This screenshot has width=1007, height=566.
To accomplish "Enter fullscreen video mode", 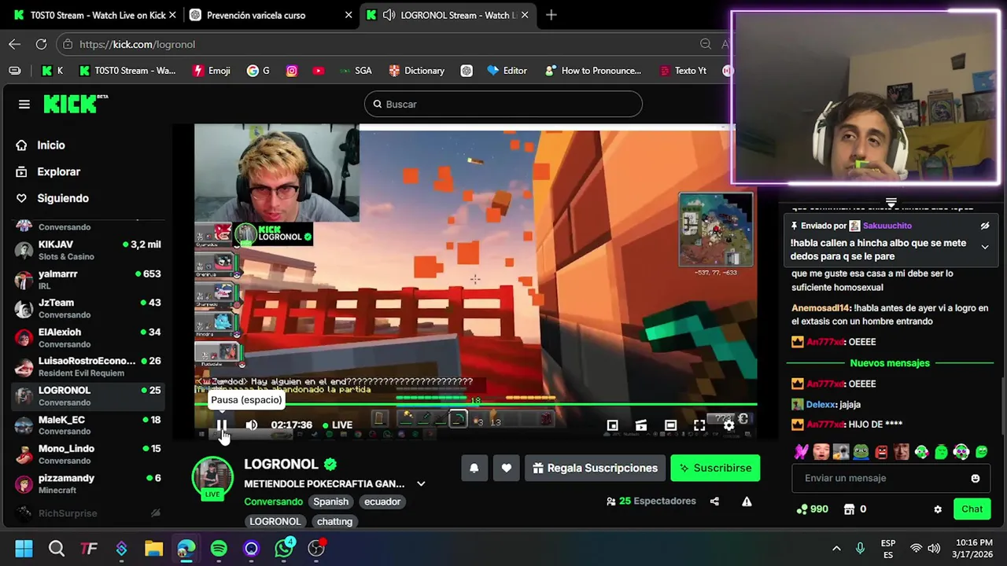I will (699, 425).
